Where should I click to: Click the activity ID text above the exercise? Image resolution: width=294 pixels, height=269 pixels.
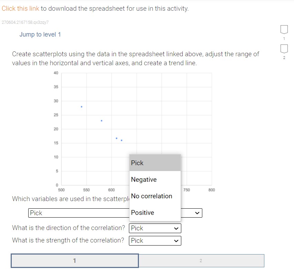24,23
